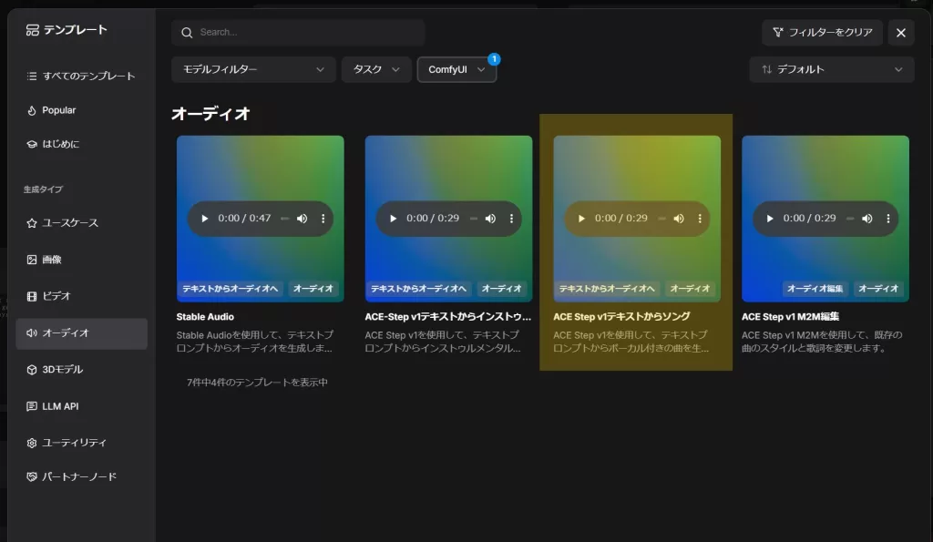
Task: Open the タスク filter dropdown
Action: coord(376,69)
